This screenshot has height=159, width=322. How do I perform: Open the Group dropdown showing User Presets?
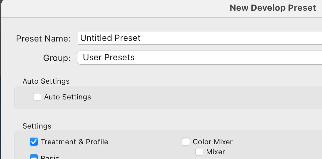click(199, 58)
